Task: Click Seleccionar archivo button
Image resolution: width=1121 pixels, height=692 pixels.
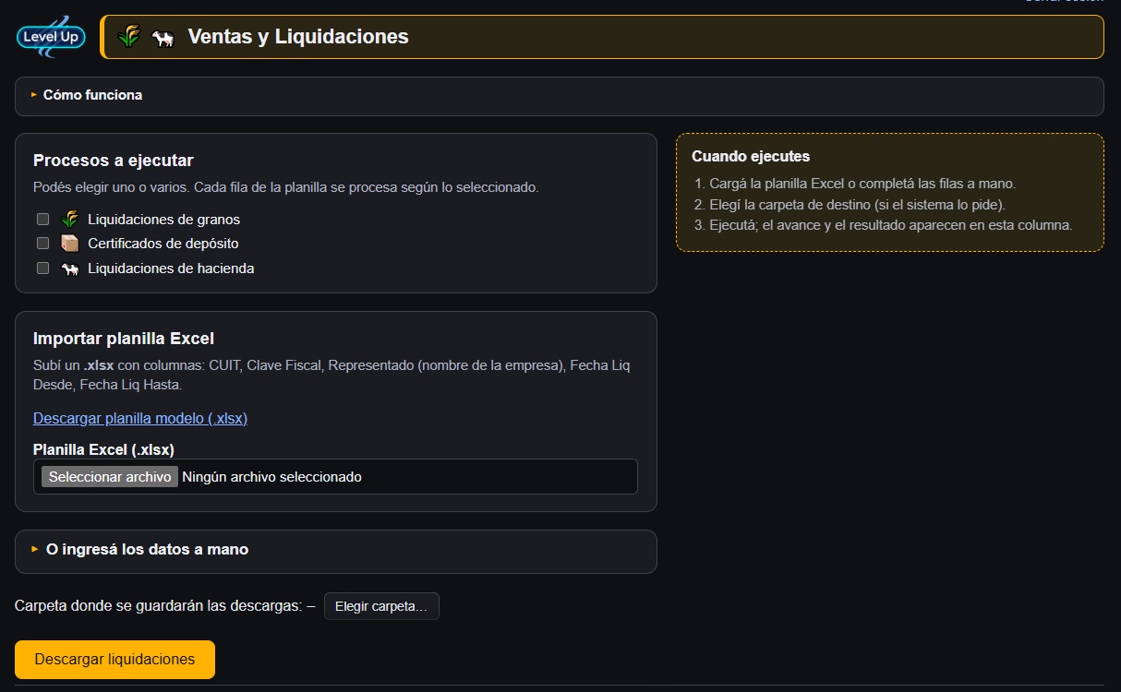Action: tap(110, 477)
